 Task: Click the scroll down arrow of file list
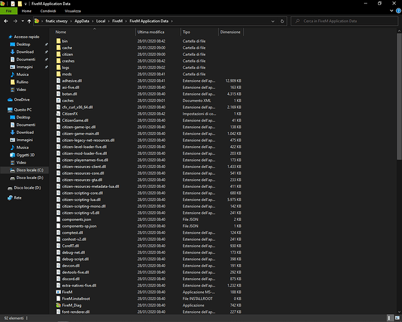399,312
